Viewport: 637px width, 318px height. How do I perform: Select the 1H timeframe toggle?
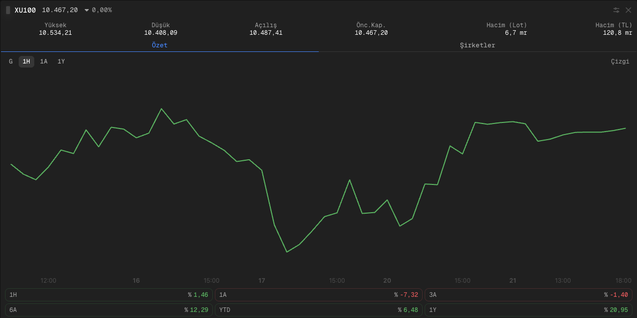coord(26,61)
